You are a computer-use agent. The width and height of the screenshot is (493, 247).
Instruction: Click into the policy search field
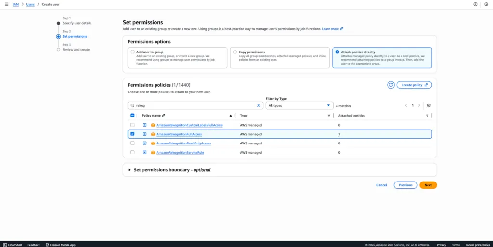[x=195, y=105]
